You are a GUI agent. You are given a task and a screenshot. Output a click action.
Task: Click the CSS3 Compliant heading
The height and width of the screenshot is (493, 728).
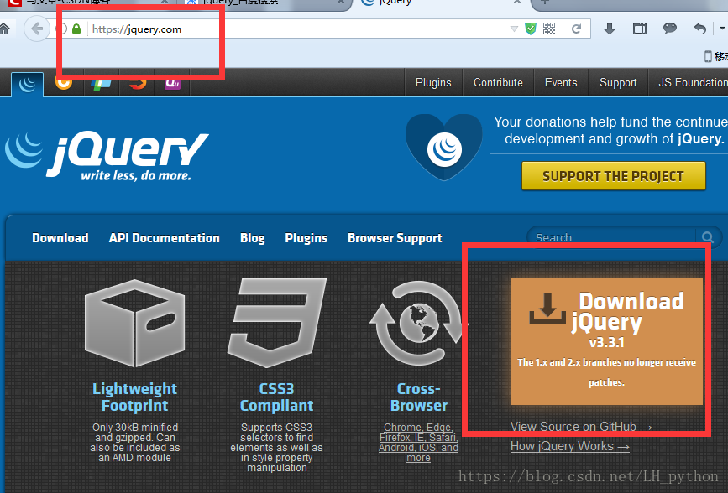277,397
